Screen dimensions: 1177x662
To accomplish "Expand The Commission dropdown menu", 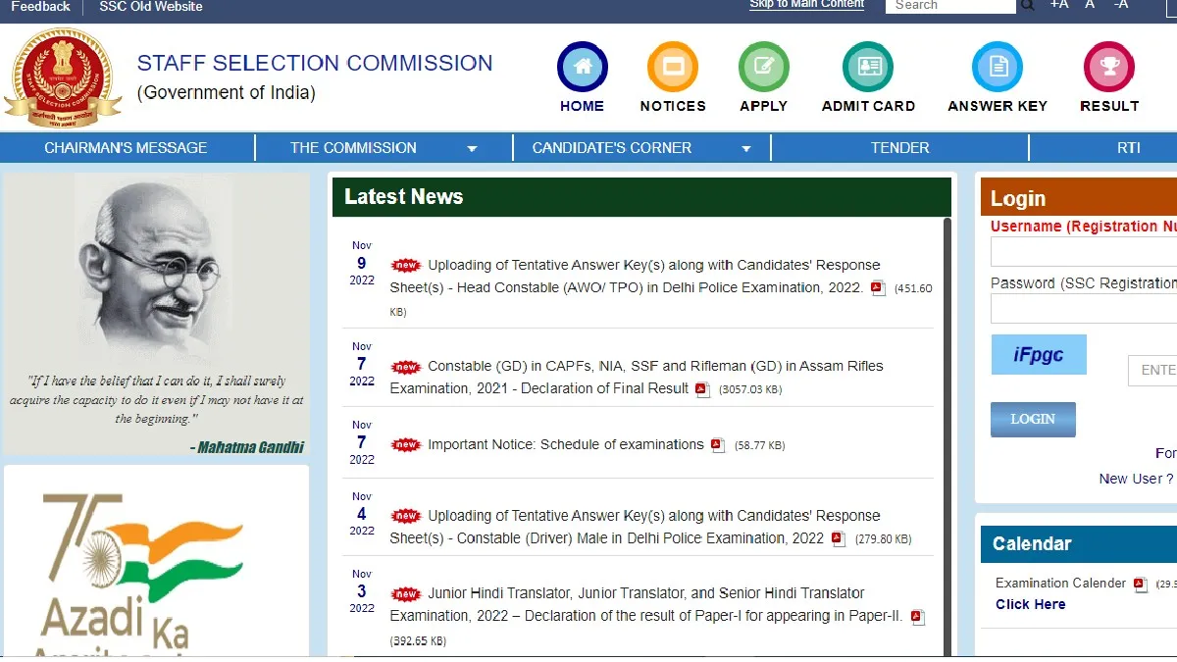I will 472,149.
